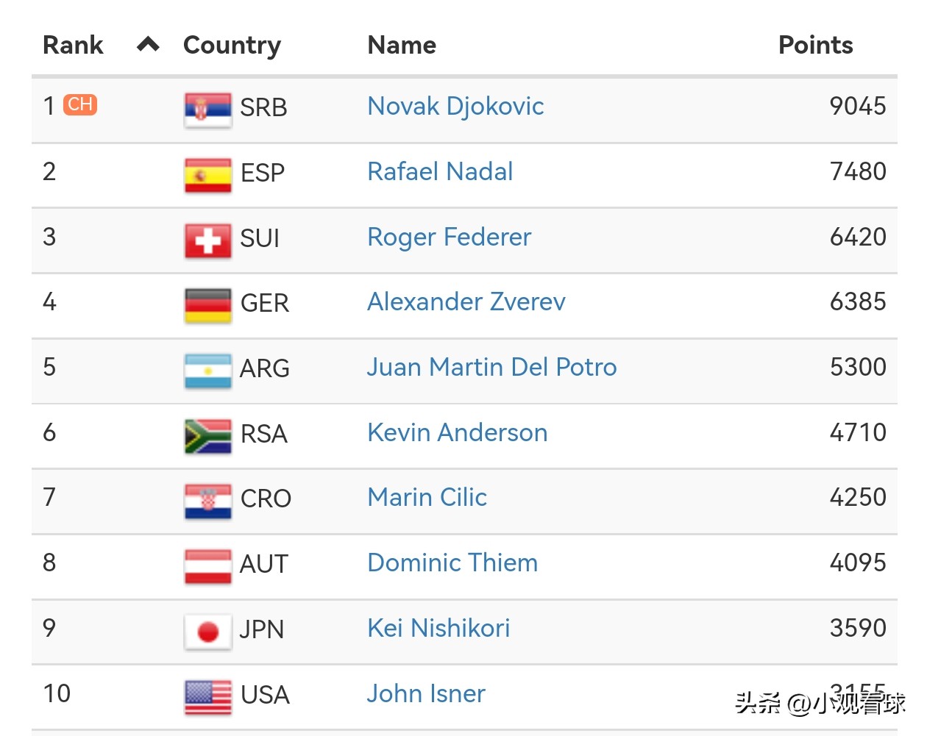
Task: Click the Country column header
Action: 232,45
